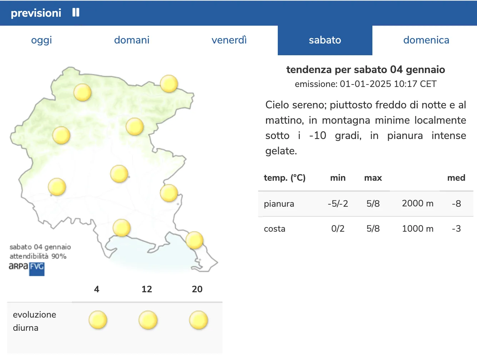
Task: Click the attendibilità 90% label on map
Action: [38, 256]
